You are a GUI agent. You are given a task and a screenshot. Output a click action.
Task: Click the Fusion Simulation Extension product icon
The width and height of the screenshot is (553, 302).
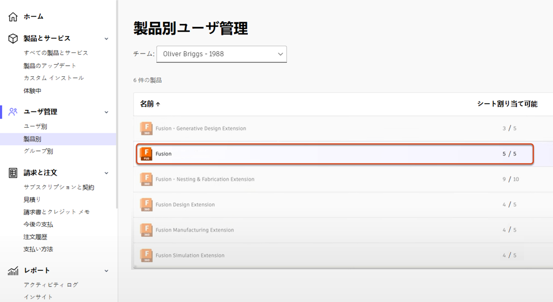(146, 255)
